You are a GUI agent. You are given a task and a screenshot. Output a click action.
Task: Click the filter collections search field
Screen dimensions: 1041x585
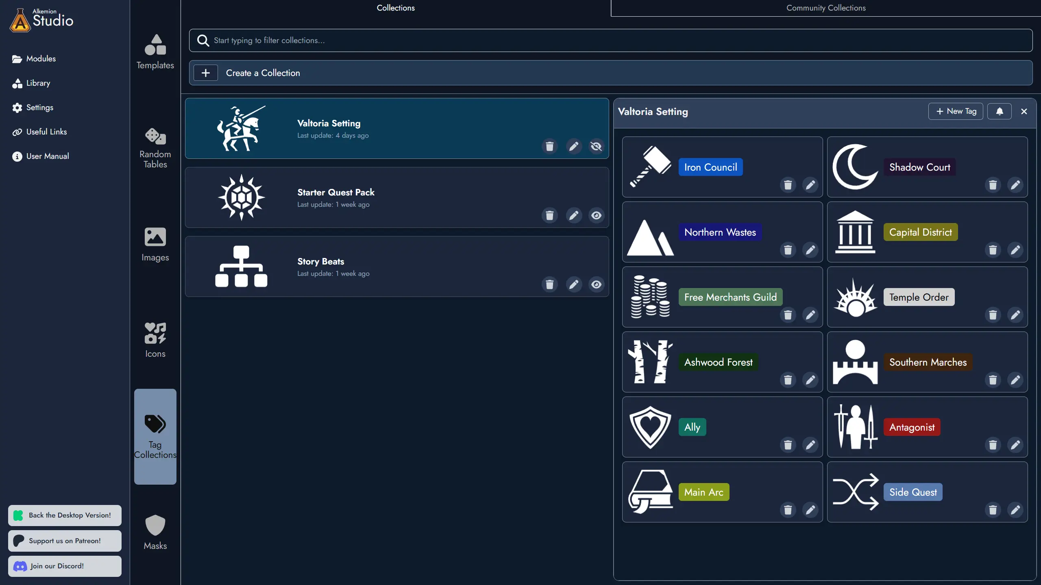[610, 40]
